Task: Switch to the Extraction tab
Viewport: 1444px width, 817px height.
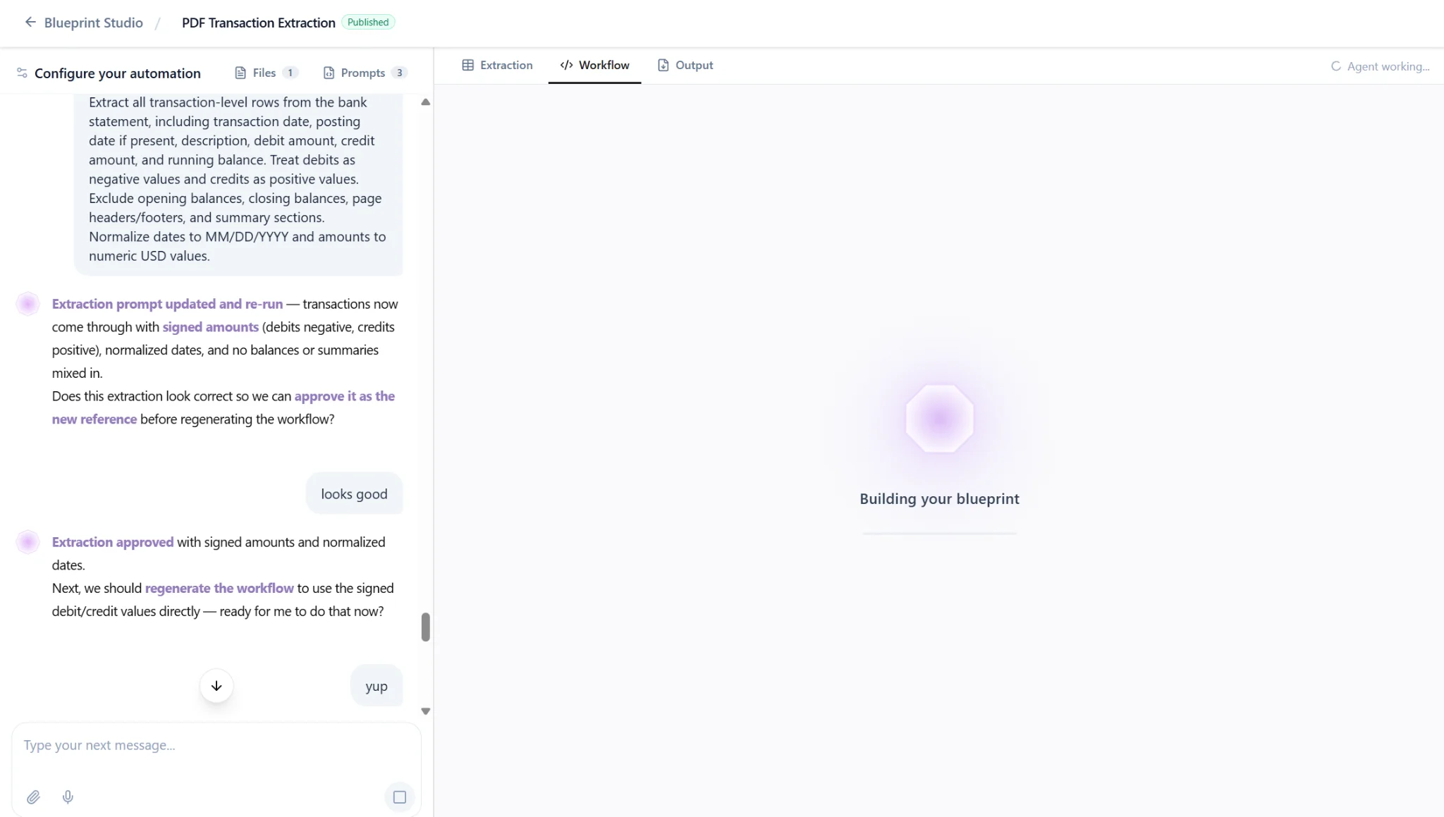Action: 497,66
